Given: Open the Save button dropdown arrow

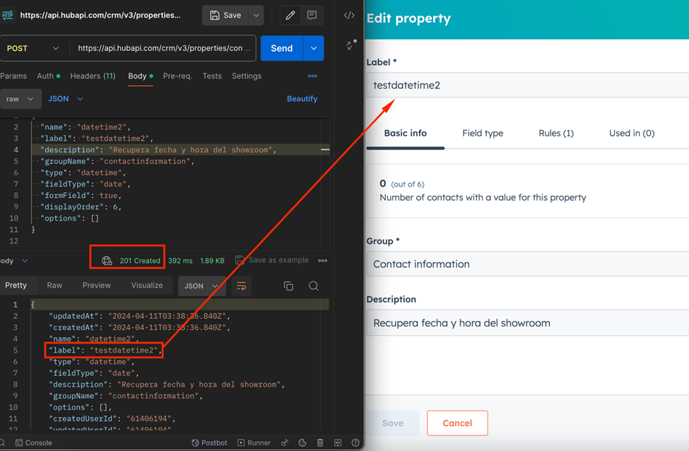Looking at the screenshot, I should pos(257,14).
